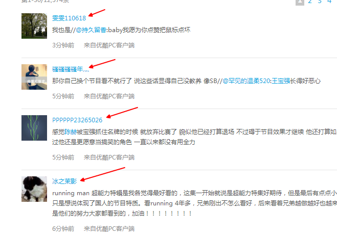Viewport: 337px width, 238px height.
Task: Click the boy in hat avatar thumbnail
Action: [34, 77]
